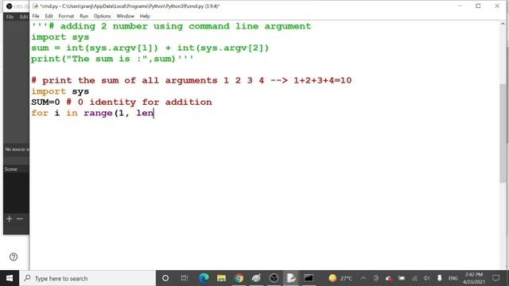Open Cortana circle icon on taskbar
509x286 pixels.
click(x=165, y=278)
